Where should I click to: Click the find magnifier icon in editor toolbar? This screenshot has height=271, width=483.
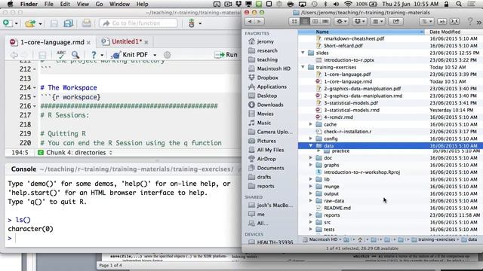click(75, 55)
